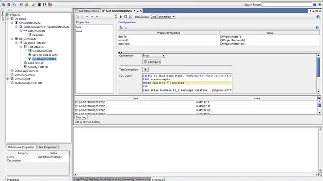Viewport: 323px width, 181px height.
Task: Open the blue round help icon in main toolbar
Action: coord(21,4)
